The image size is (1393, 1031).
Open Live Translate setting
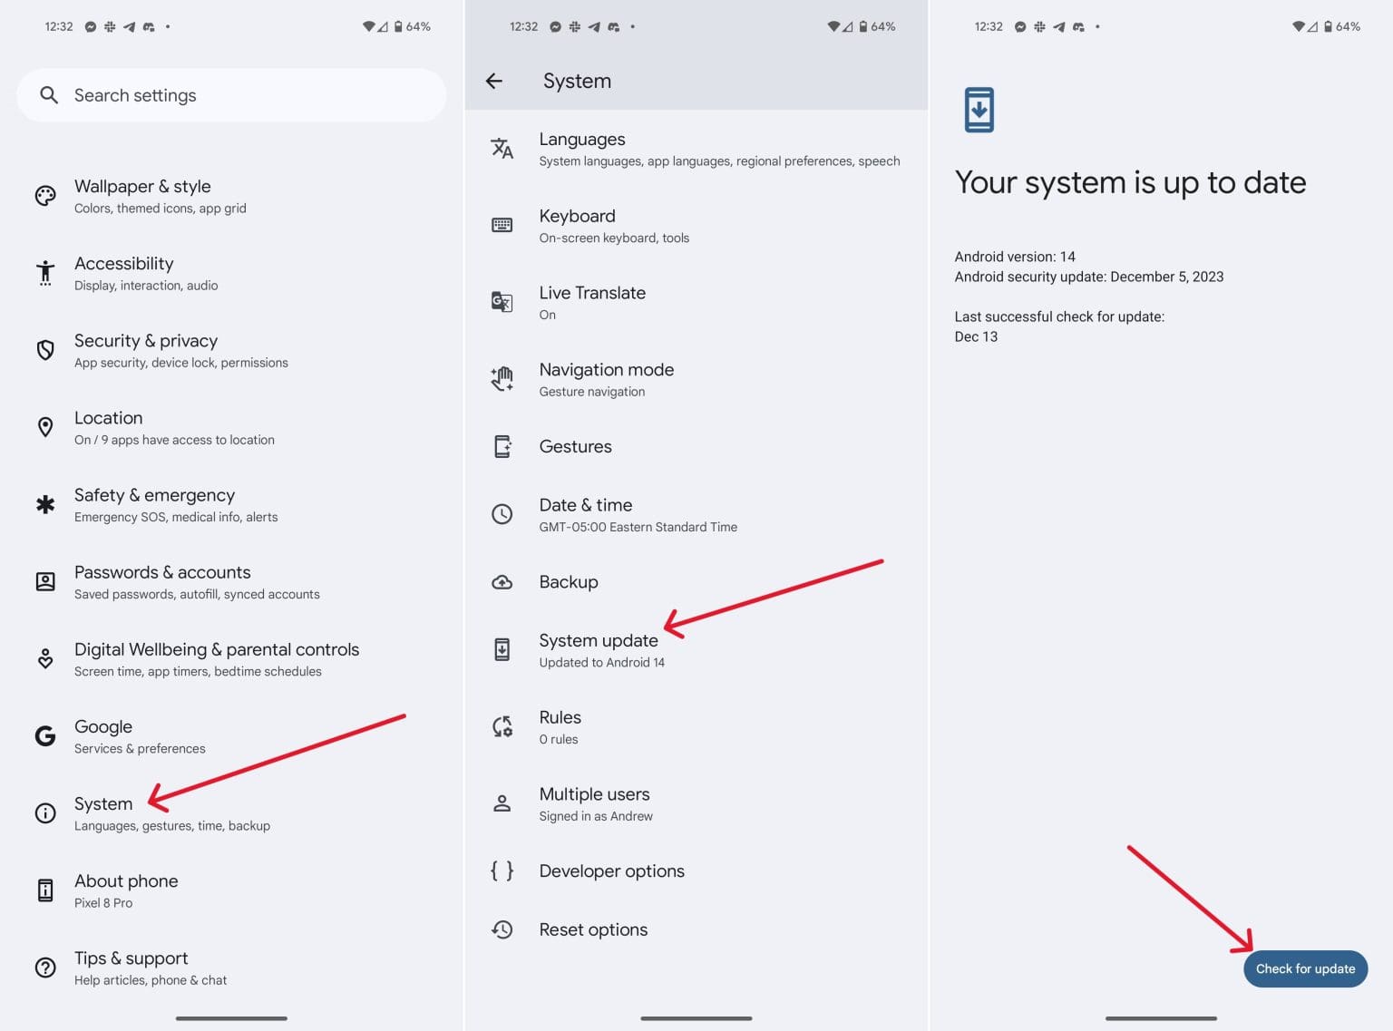(592, 302)
